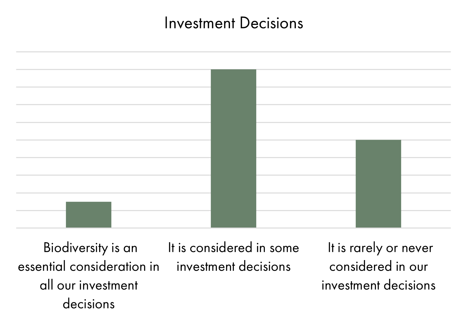Click the lone word "decisions" under the first label
The image size is (467, 322).
[x=89, y=303]
